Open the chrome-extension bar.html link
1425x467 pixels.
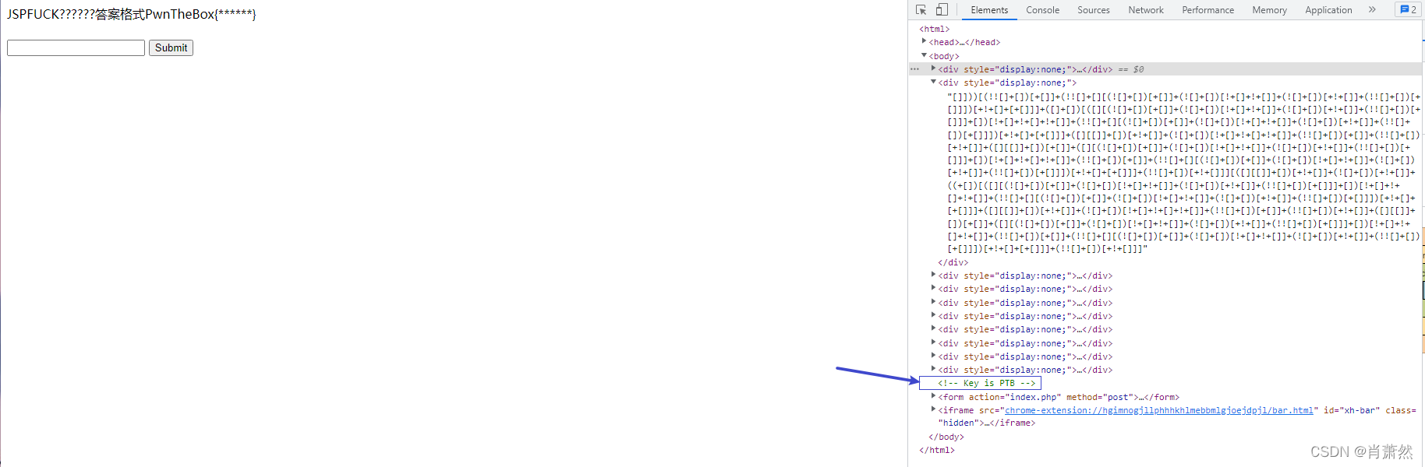[x=1158, y=410]
